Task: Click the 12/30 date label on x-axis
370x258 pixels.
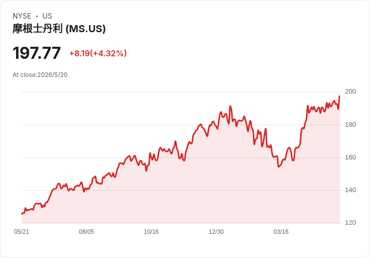Action: pyautogui.click(x=216, y=231)
